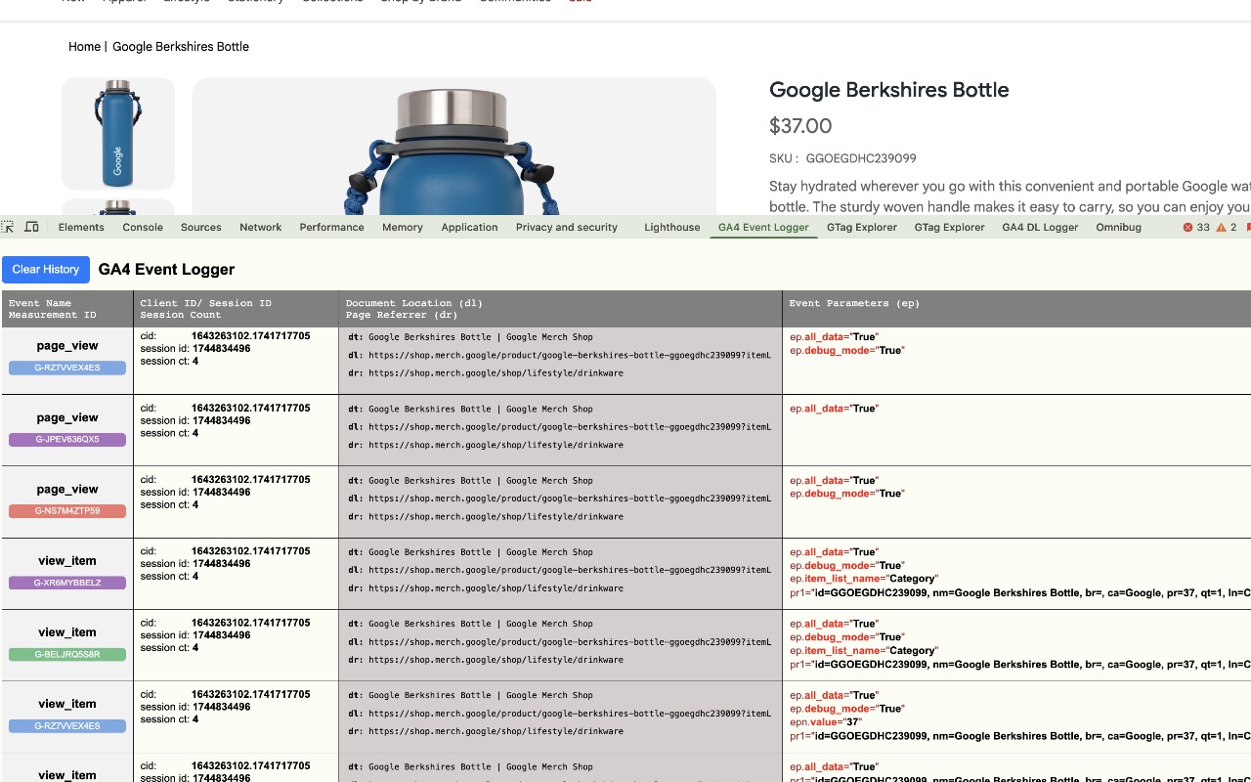Click the G-RZ7VVEX4ES badge under view_item
1251x782 pixels.
[x=67, y=726]
